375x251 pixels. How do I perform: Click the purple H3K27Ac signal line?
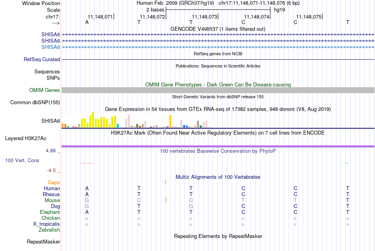click(218, 146)
